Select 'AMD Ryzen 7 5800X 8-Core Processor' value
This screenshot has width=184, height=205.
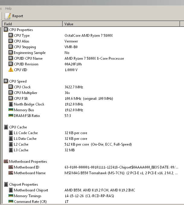94,58
